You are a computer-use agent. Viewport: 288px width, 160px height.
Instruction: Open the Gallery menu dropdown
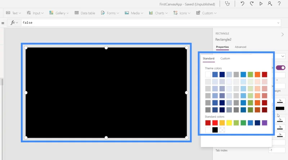pyautogui.click(x=68, y=13)
